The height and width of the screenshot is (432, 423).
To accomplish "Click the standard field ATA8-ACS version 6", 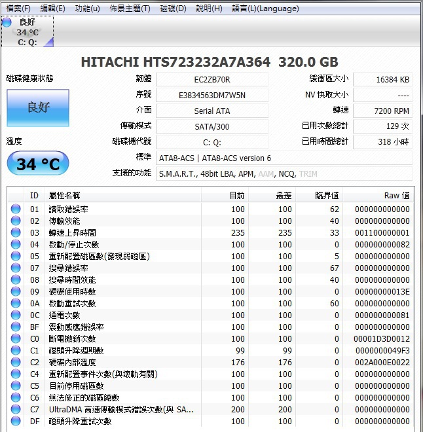I will click(x=284, y=158).
